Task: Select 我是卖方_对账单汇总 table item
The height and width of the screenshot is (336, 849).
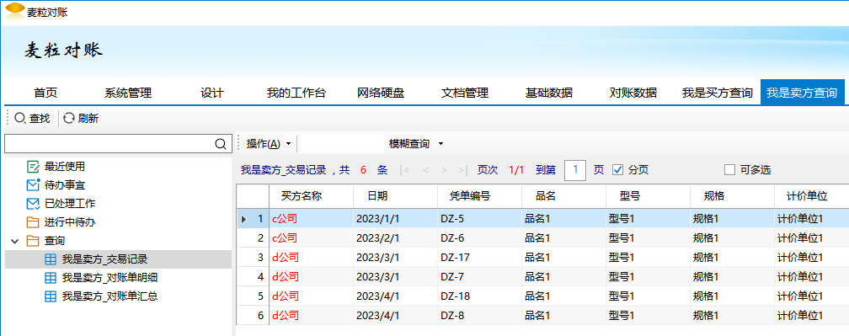Action: [x=104, y=296]
